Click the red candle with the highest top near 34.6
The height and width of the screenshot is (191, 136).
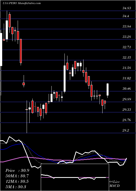pyautogui.click(x=10, y=21)
